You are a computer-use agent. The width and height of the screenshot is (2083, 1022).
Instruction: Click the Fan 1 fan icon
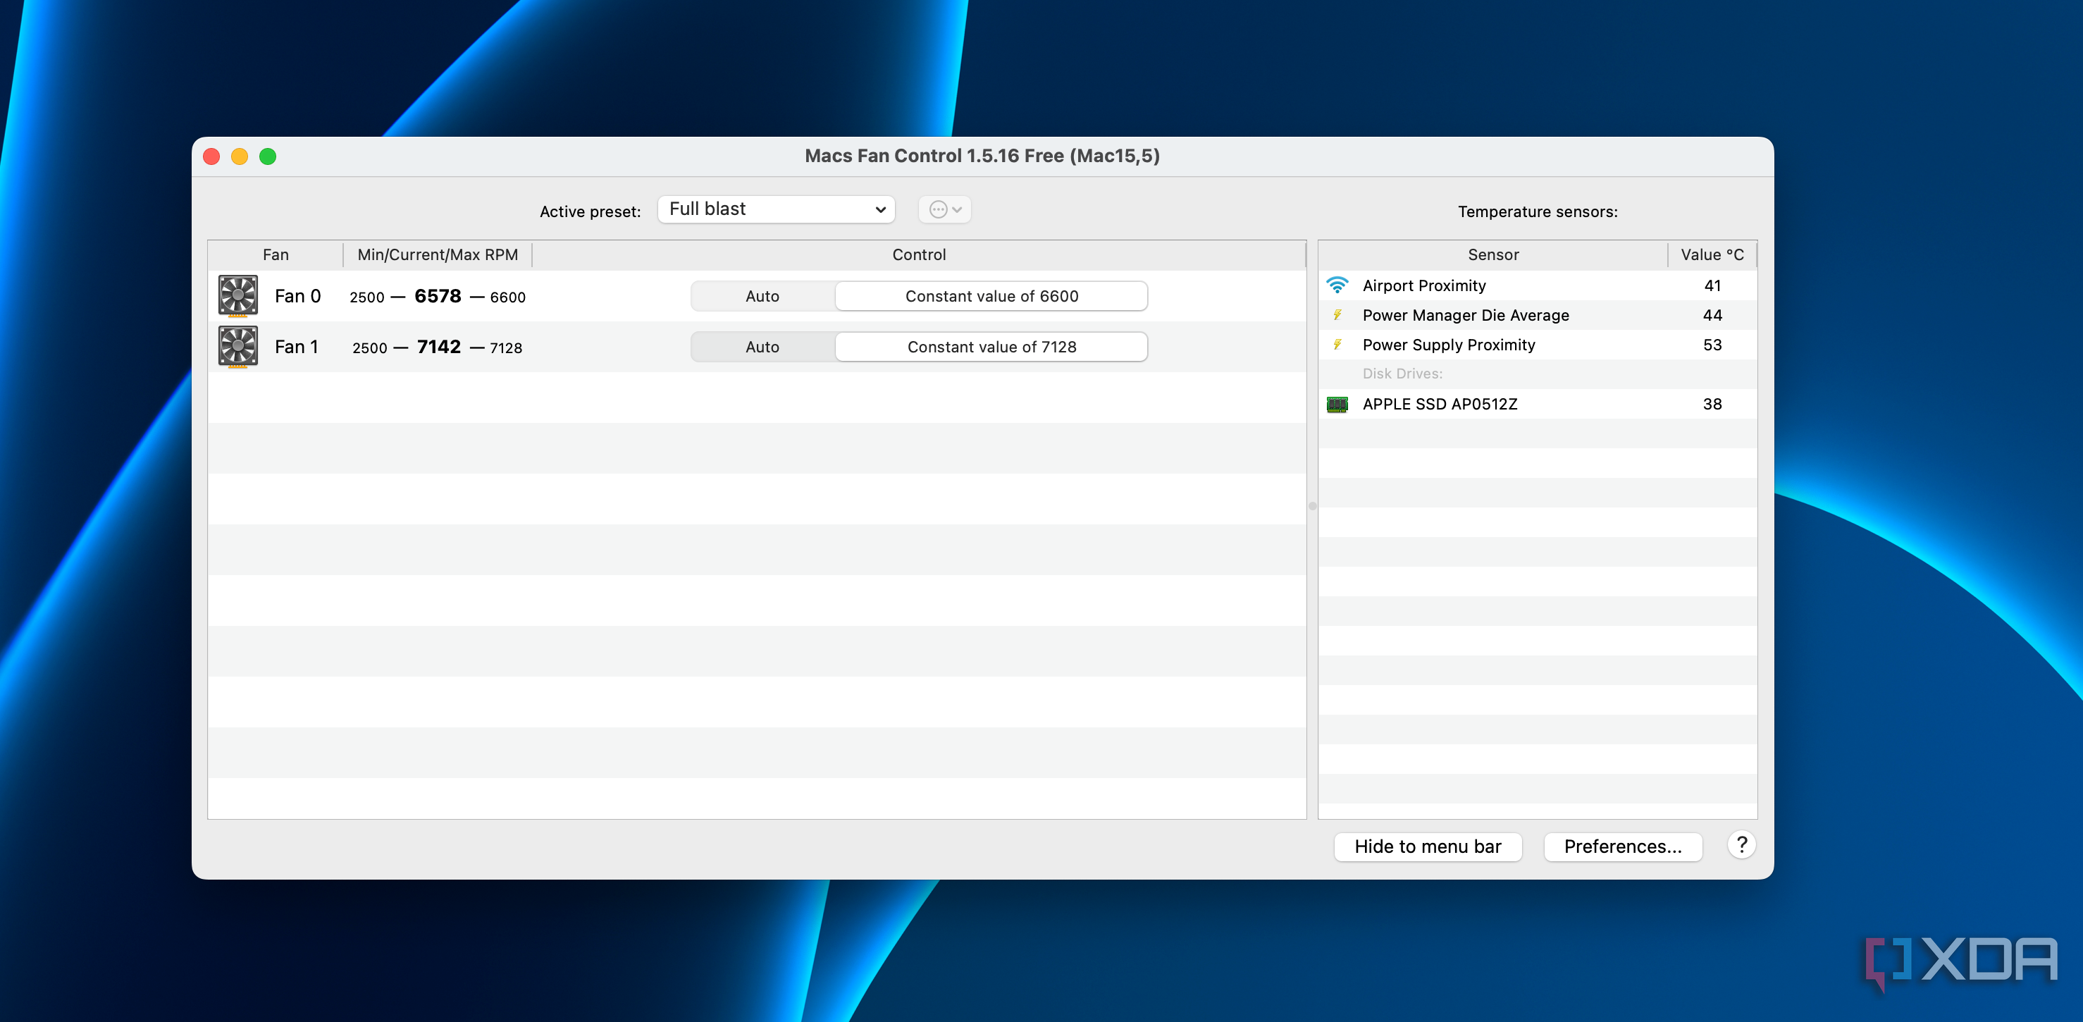click(x=237, y=347)
